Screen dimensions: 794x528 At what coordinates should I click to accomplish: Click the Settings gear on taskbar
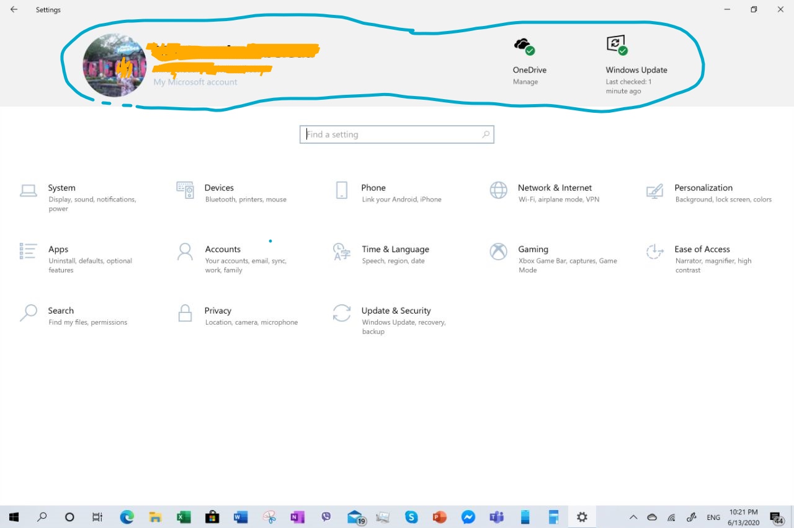tap(582, 517)
